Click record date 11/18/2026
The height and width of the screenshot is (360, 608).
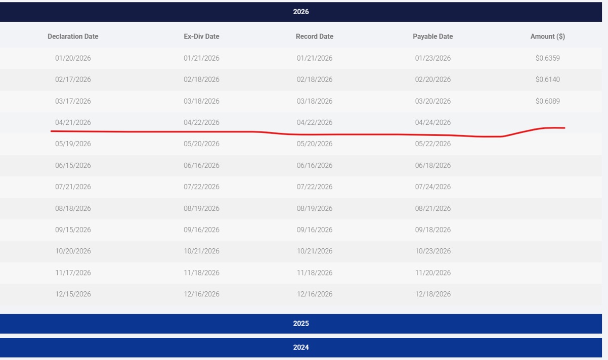pos(315,273)
